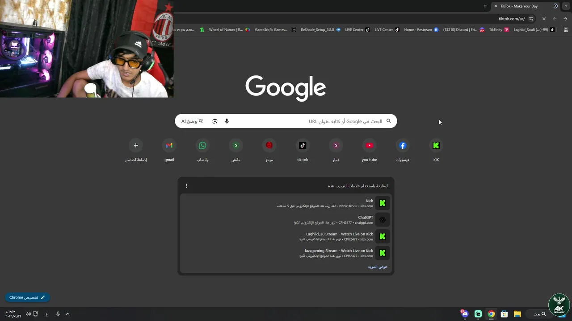This screenshot has width=572, height=321.
Task: Open network settings icon in the system tray
Action: [x=35, y=314]
